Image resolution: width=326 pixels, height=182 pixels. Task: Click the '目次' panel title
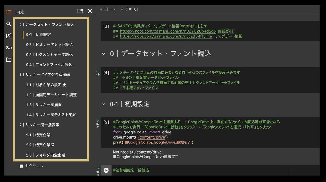[20, 12]
